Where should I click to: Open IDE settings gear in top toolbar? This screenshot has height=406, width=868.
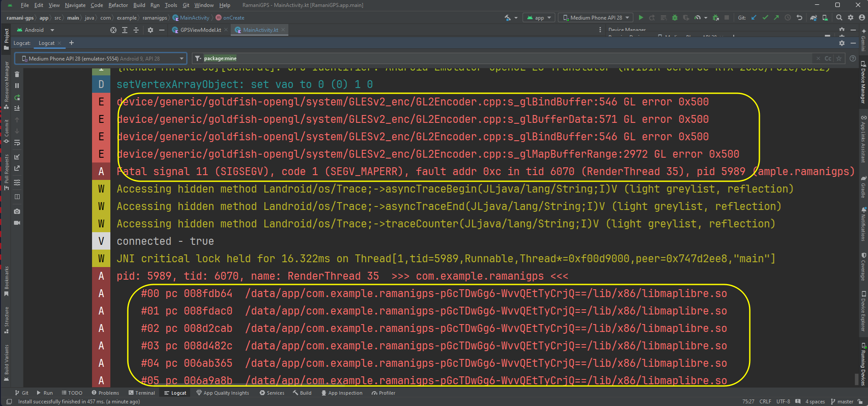(851, 17)
